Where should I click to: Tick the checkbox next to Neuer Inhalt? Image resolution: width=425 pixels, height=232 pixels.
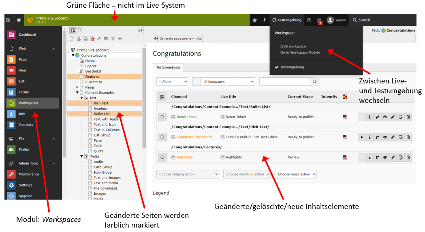pyautogui.click(x=162, y=117)
